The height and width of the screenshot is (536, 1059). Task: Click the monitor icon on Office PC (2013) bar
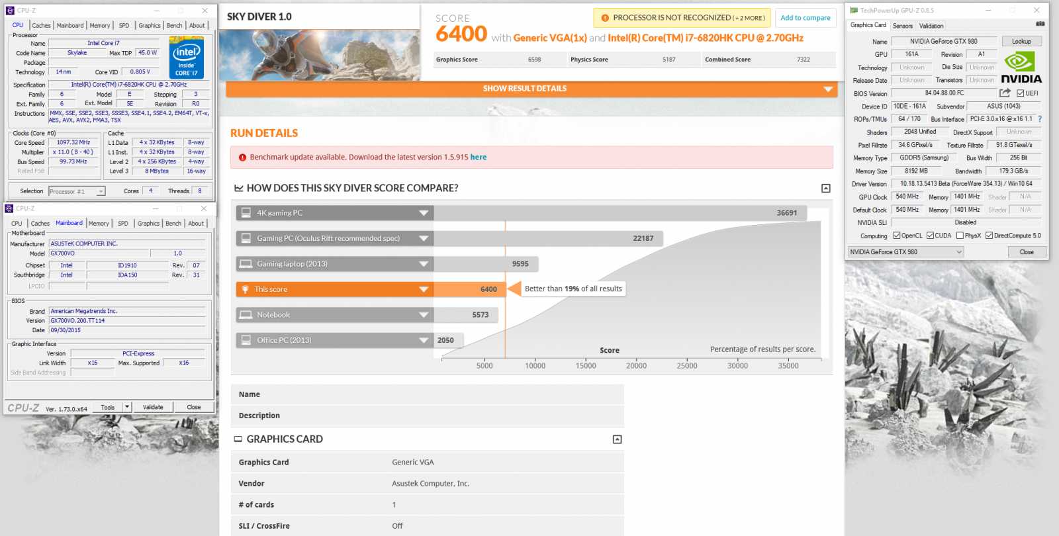coord(246,340)
